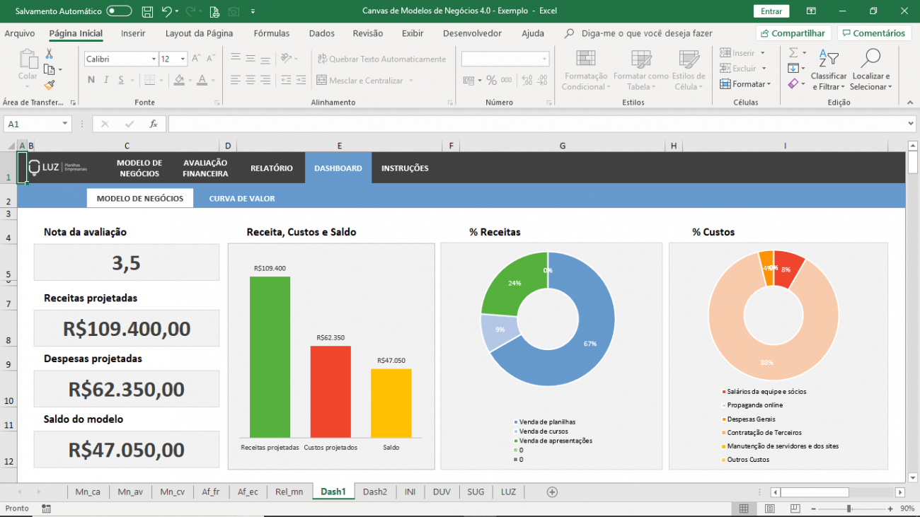Image resolution: width=920 pixels, height=517 pixels.
Task: Click the Entrar button
Action: 771,11
